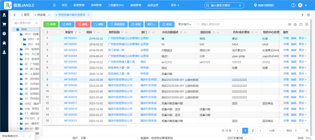The image size is (315, 140).
Task: Click the red 删除 button
Action: click(x=83, y=24)
